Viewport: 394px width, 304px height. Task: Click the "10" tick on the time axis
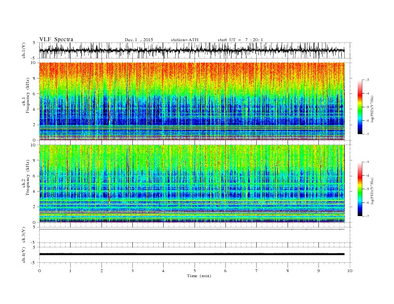(x=350, y=271)
